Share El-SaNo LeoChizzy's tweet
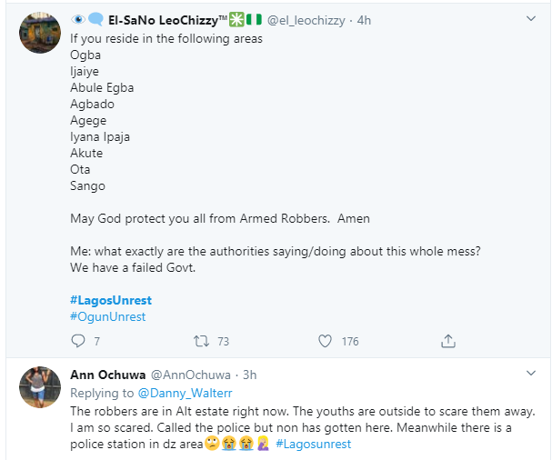 [447, 341]
